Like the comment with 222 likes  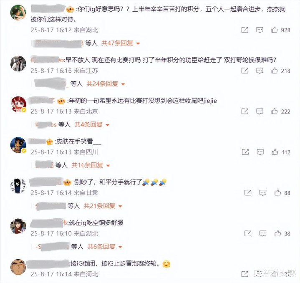tap(274, 111)
